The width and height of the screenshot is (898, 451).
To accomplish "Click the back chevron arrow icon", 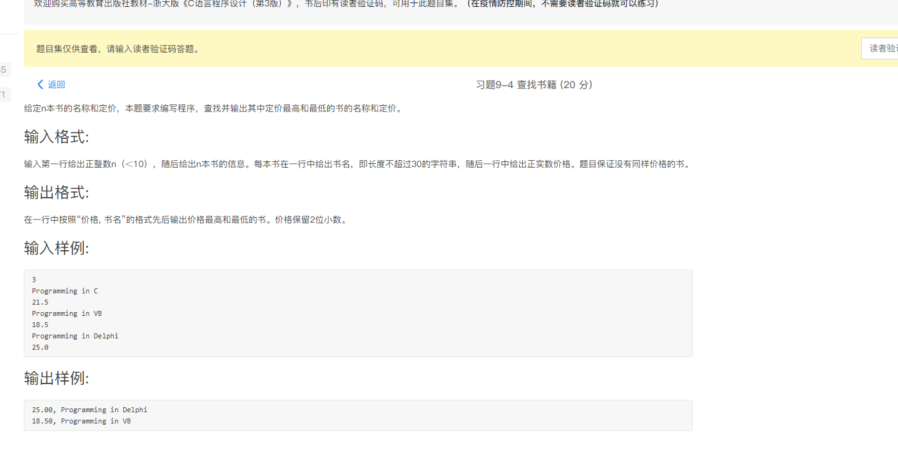I will click(x=41, y=84).
